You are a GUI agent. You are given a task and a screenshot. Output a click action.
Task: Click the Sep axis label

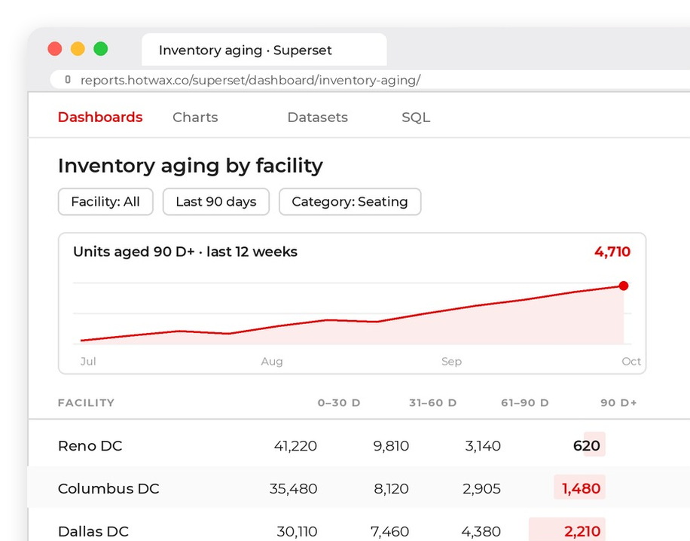tap(451, 362)
